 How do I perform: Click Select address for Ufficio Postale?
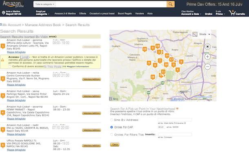(91, 145)
